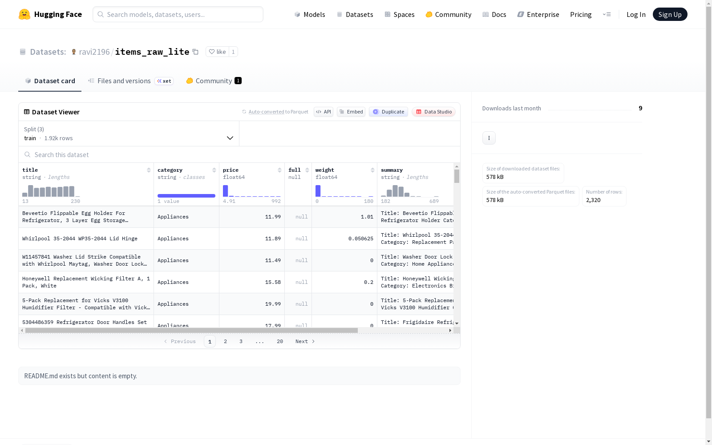The width and height of the screenshot is (712, 445).
Task: Click the three-dot options button in sidebar
Action: 489,138
